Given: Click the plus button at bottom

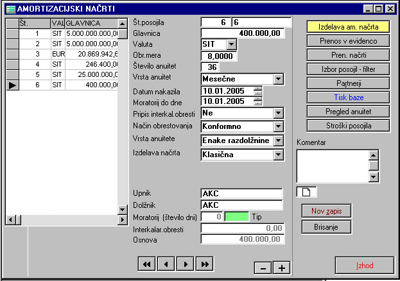Looking at the screenshot, I should 282,268.
